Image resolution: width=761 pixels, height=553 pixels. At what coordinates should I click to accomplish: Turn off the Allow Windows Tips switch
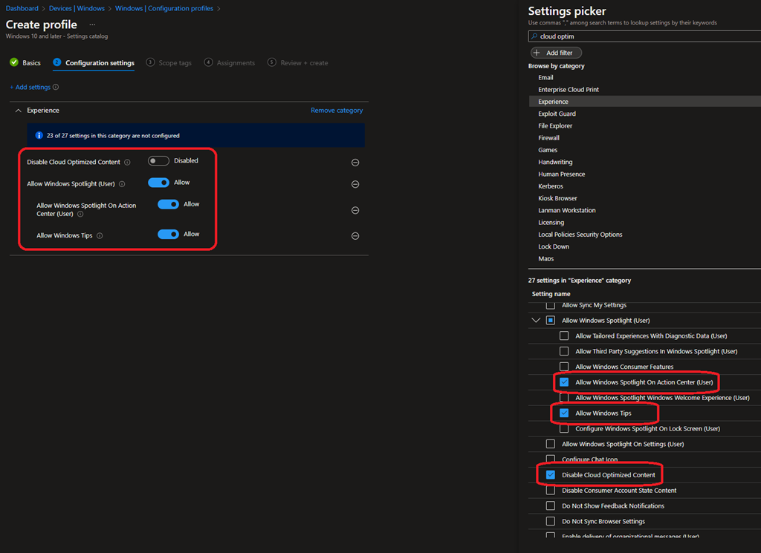[168, 235]
